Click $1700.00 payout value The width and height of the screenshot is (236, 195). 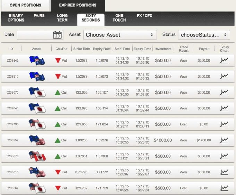tap(204, 140)
